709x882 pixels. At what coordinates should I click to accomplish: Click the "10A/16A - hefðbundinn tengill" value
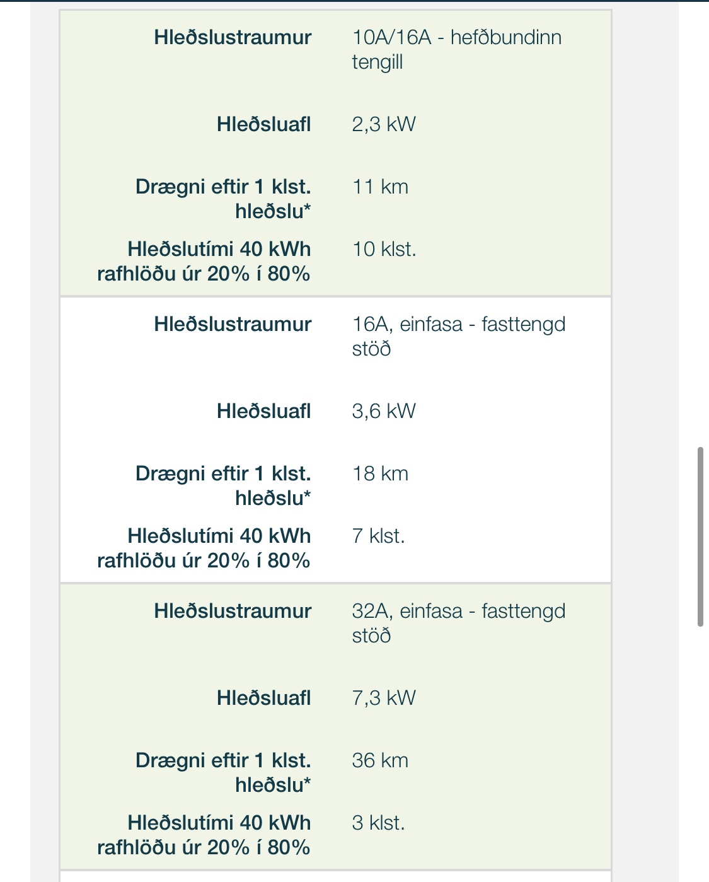point(456,50)
